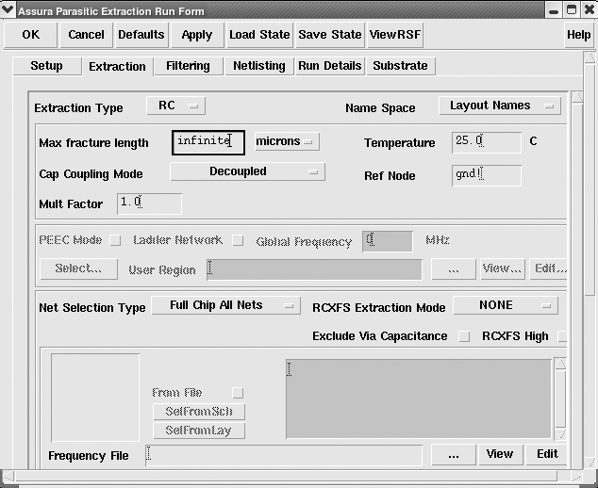Image resolution: width=598 pixels, height=488 pixels.
Task: Click the Frequency File Edit button
Action: [548, 454]
